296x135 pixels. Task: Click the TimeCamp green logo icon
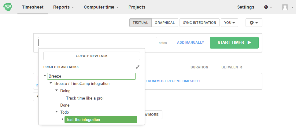[x=8, y=7]
